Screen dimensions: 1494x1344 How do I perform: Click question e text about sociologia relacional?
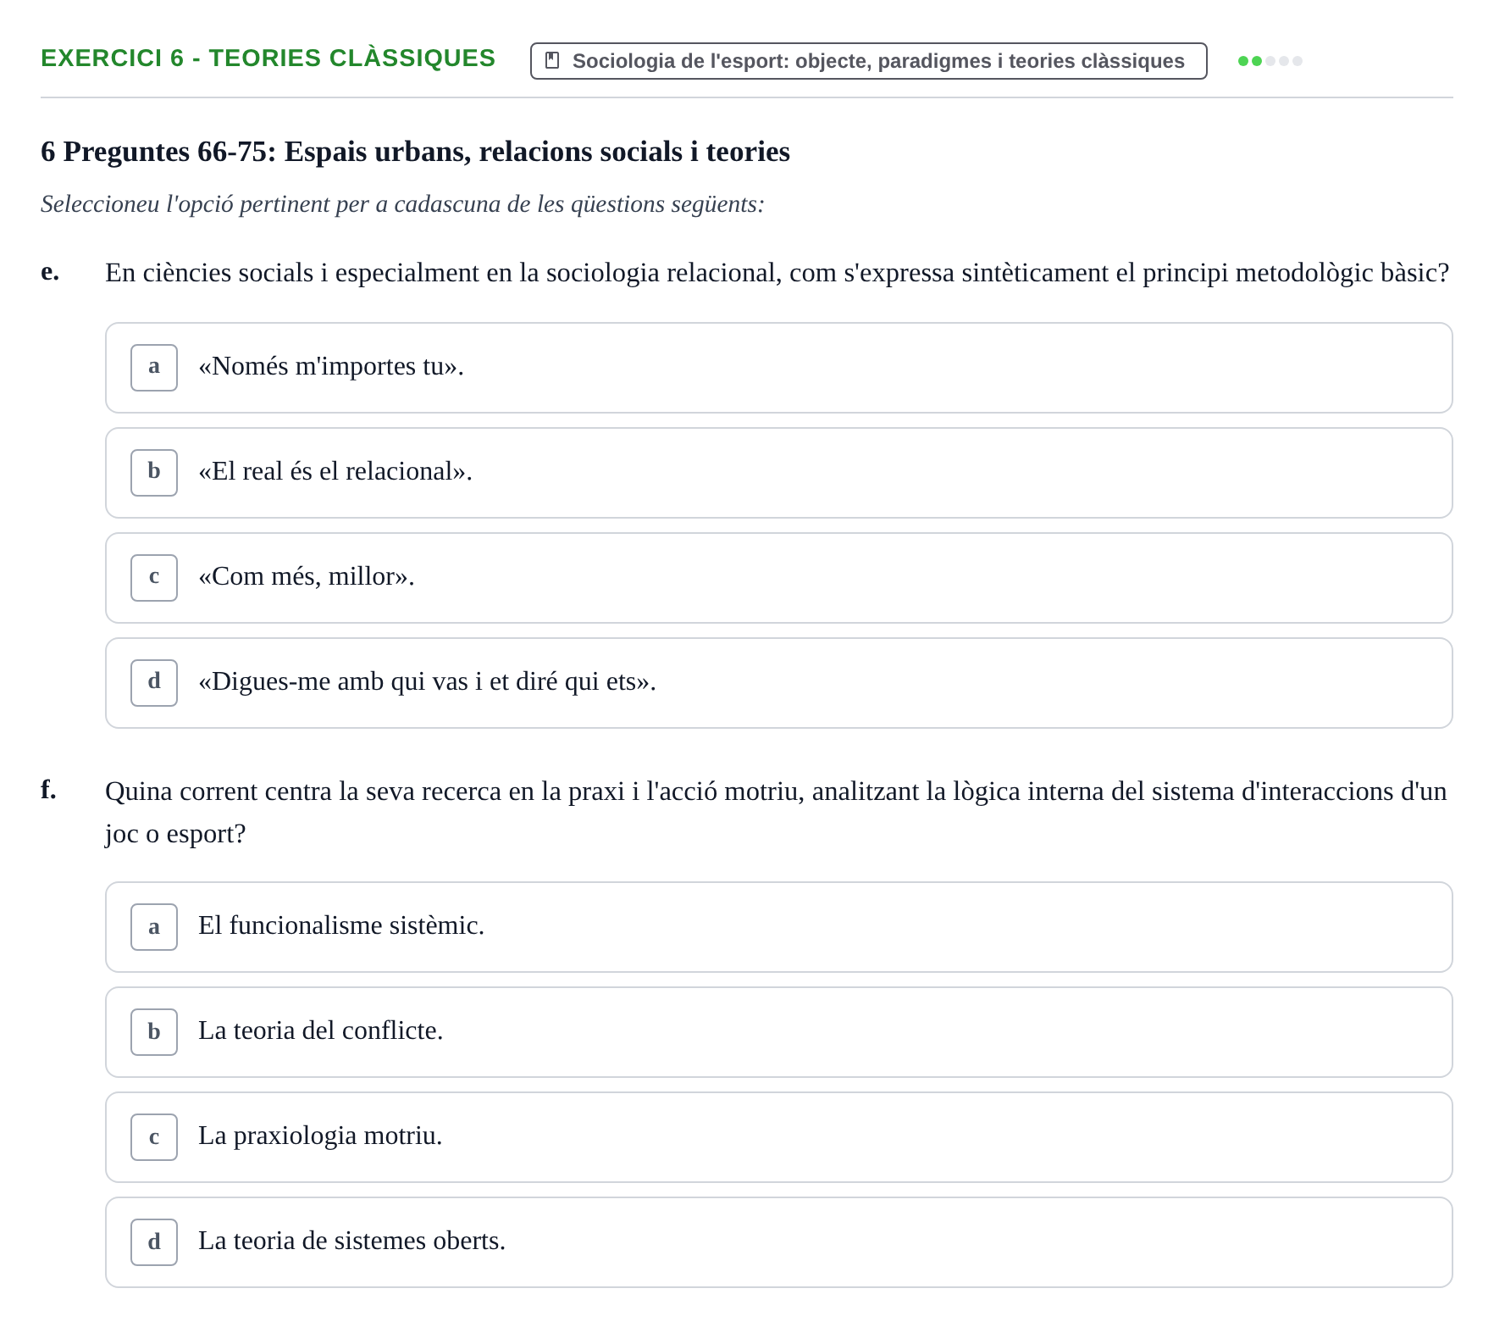click(777, 273)
